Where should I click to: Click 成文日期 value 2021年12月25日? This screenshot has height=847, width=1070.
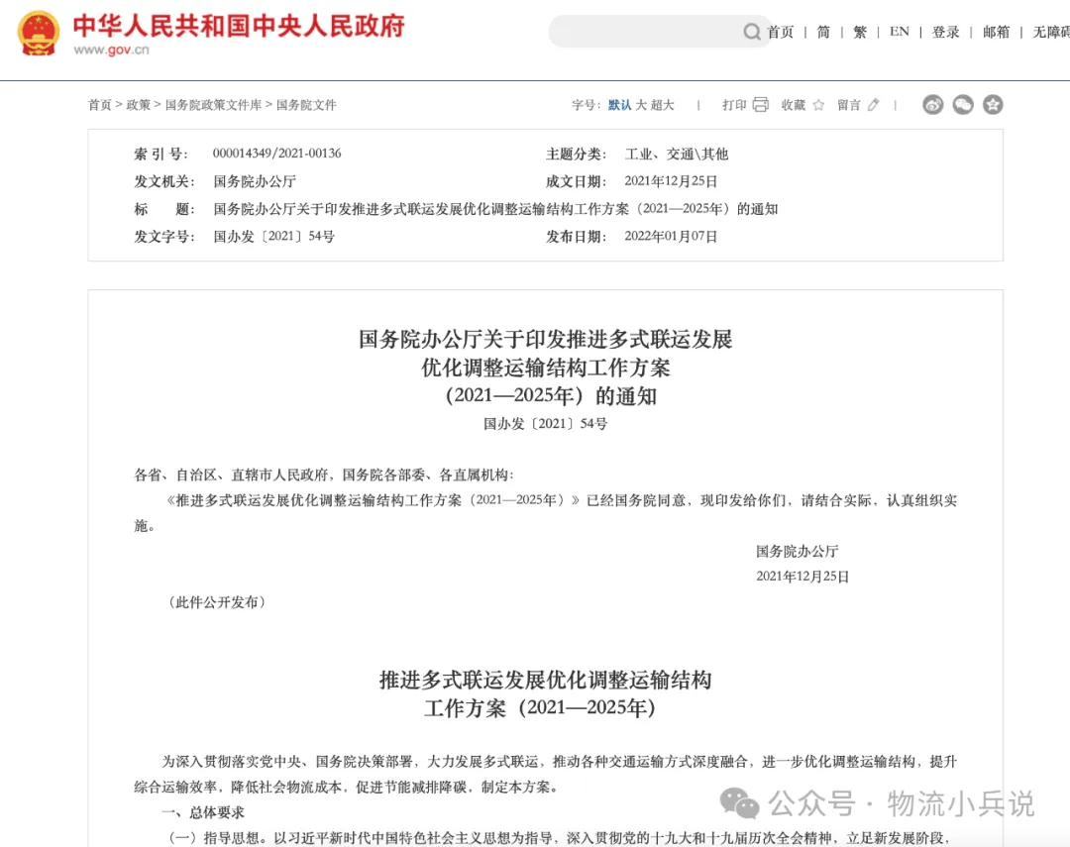pyautogui.click(x=671, y=181)
